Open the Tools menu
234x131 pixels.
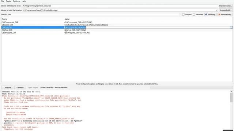[8, 1]
